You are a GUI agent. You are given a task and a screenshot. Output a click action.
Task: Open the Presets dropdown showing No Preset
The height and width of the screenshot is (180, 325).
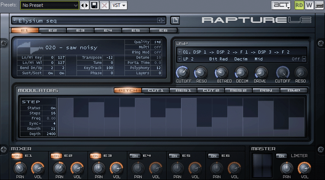[50, 5]
